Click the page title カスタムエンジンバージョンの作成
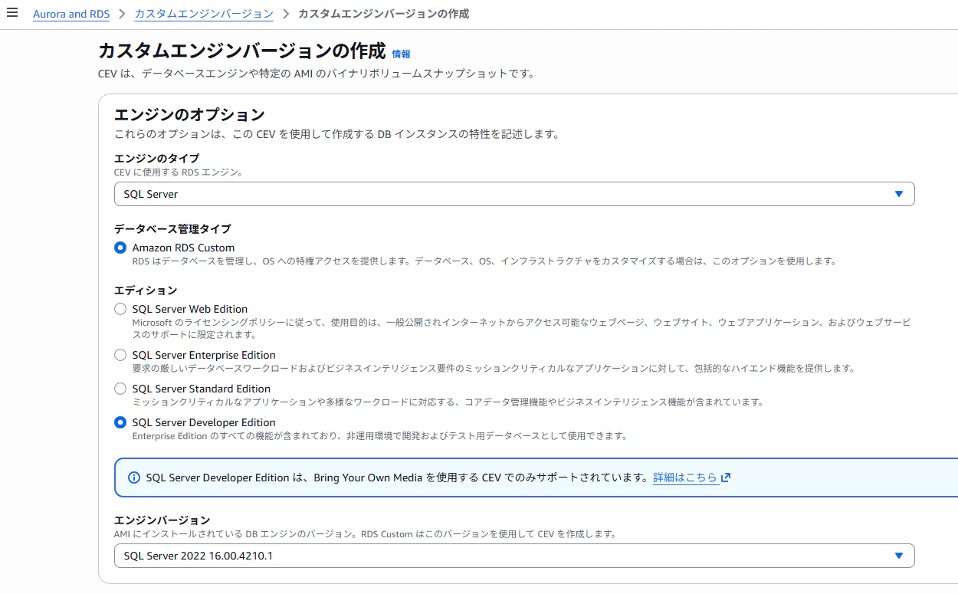The image size is (958, 594). [241, 51]
